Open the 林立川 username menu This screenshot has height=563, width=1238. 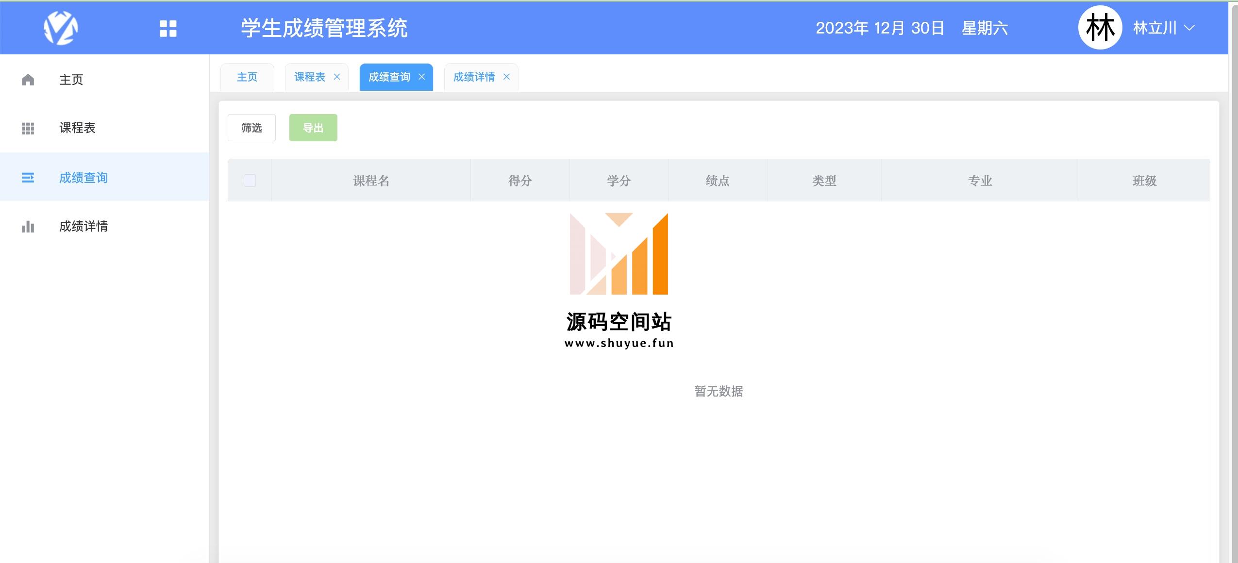tap(1154, 28)
